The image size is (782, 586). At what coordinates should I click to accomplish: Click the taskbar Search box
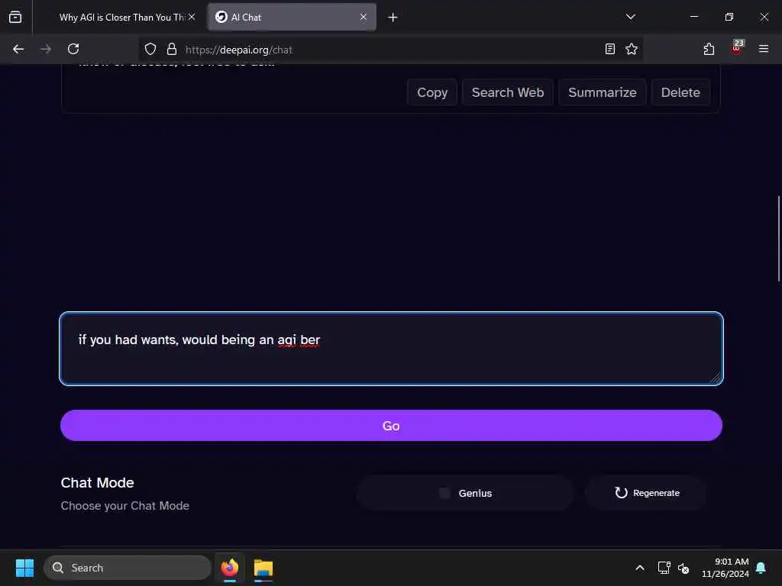point(128,568)
